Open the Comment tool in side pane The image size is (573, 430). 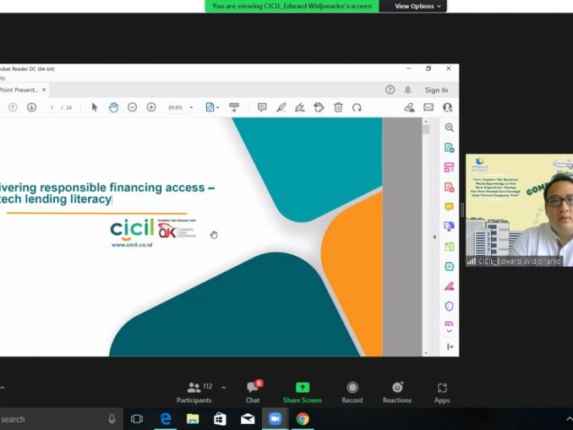449,207
